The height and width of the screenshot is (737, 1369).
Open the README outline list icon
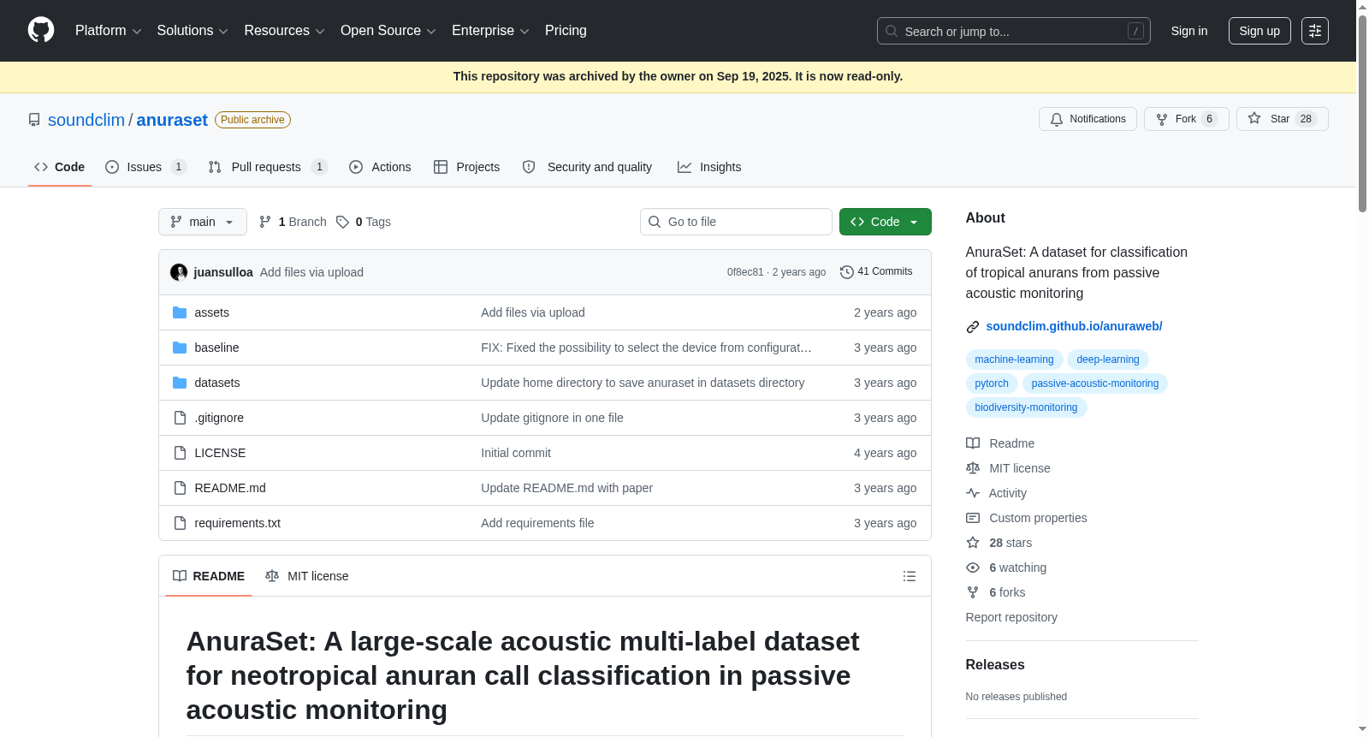point(910,576)
